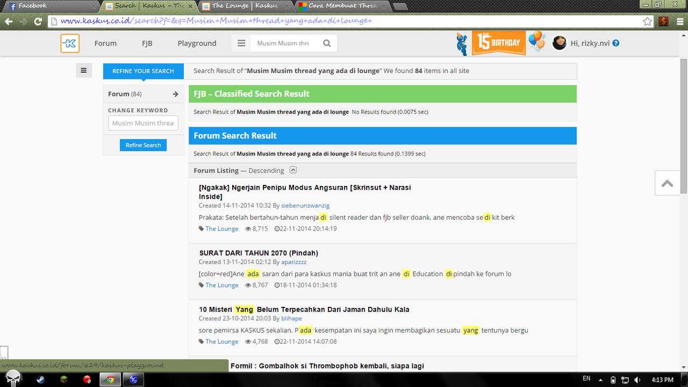Screen dimensions: 688x387
Task: Reload the page with refresh icon
Action: [38, 21]
